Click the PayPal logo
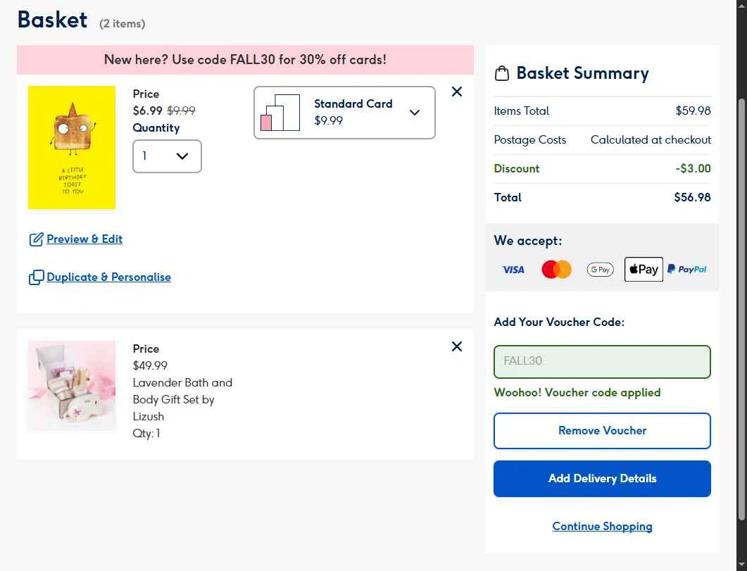747x571 pixels. click(687, 269)
